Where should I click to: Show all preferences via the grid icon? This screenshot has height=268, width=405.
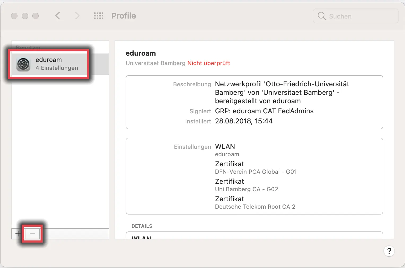pyautogui.click(x=99, y=16)
